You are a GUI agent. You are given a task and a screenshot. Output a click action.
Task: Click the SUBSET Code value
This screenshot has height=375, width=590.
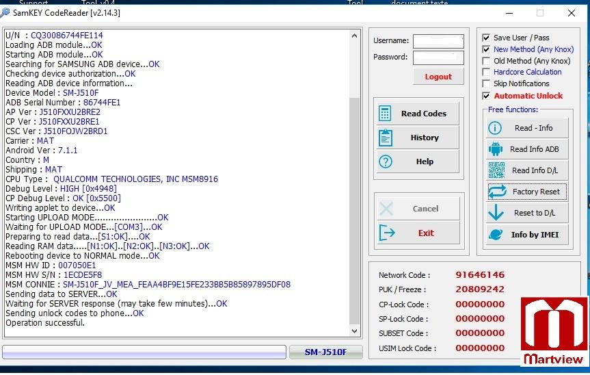[x=480, y=333]
